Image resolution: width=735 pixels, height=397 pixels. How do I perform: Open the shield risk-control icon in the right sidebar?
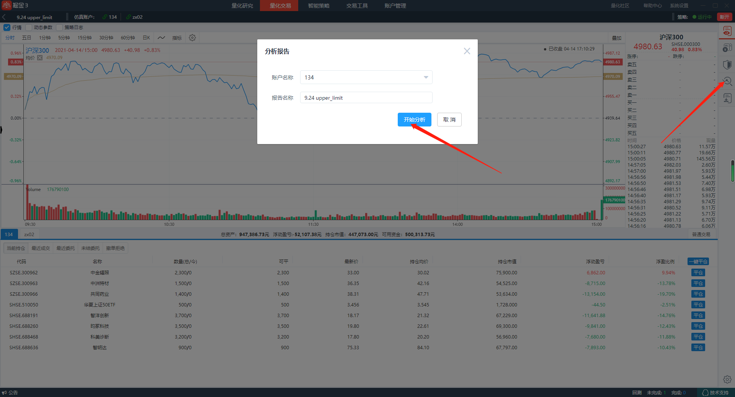pyautogui.click(x=727, y=65)
